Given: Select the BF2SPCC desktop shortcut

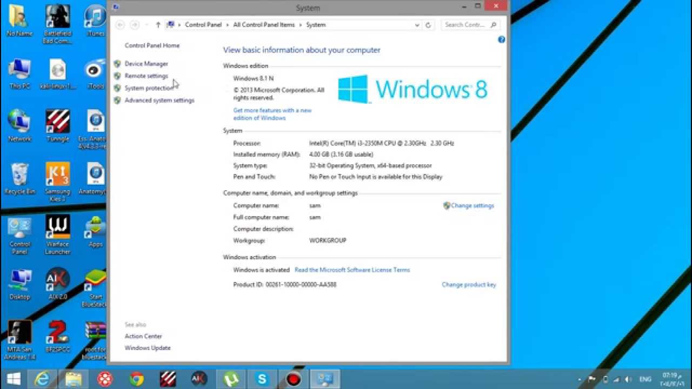Looking at the screenshot, I should [x=58, y=337].
